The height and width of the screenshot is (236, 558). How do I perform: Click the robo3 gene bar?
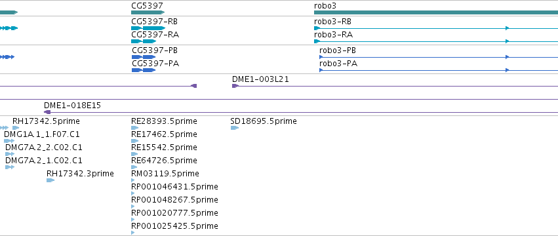(436, 12)
